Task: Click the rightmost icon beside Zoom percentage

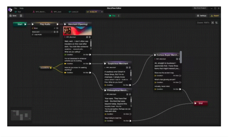Action: [x=217, y=22]
